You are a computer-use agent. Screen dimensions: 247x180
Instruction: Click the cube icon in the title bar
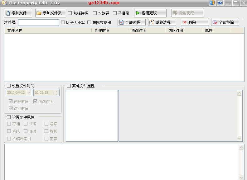[x=212, y=3]
